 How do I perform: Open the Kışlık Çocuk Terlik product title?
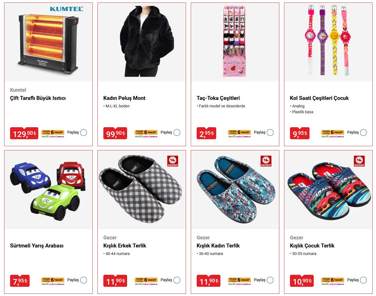click(x=312, y=246)
